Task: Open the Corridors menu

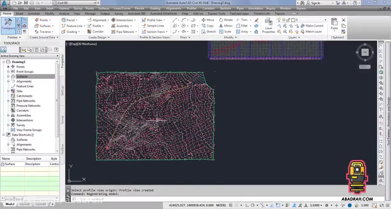Action: pos(208,8)
